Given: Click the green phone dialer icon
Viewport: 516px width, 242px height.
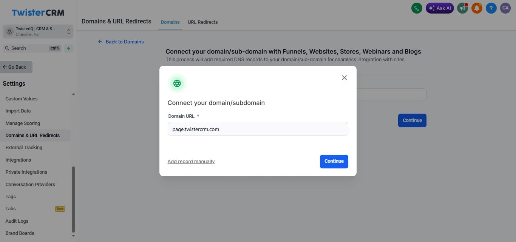Looking at the screenshot, I should [417, 8].
